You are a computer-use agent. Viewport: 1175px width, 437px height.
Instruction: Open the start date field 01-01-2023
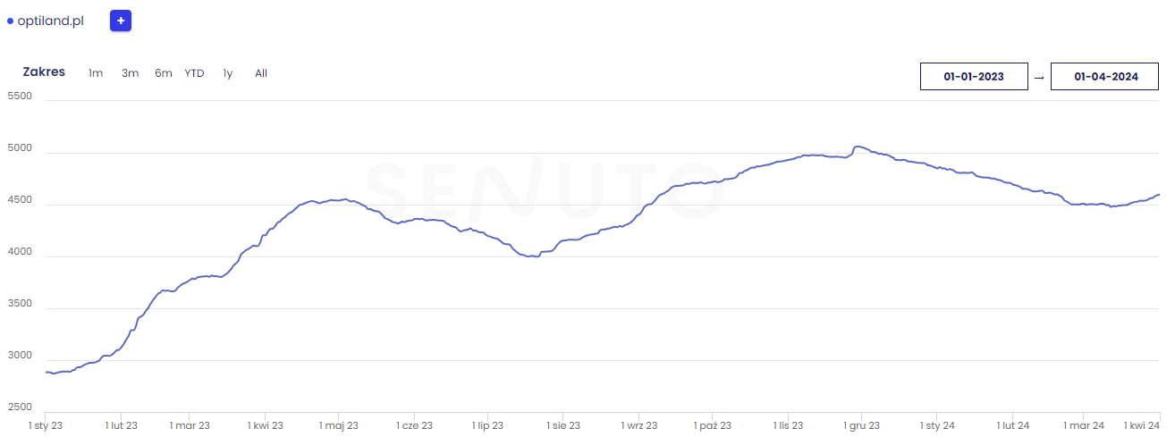974,77
